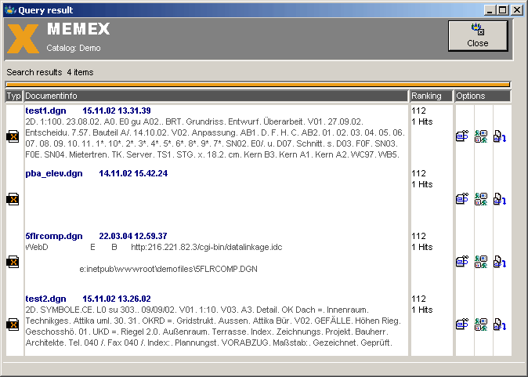Screen dimensions: 528x377
Task: Click the orange progress bar
Action: 258,84
